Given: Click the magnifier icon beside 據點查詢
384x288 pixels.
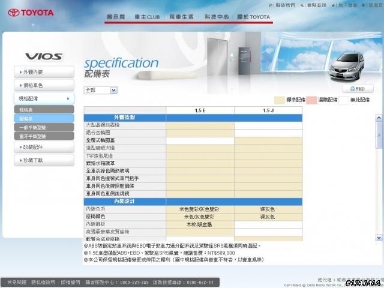Looking at the screenshot, I should [x=302, y=5].
